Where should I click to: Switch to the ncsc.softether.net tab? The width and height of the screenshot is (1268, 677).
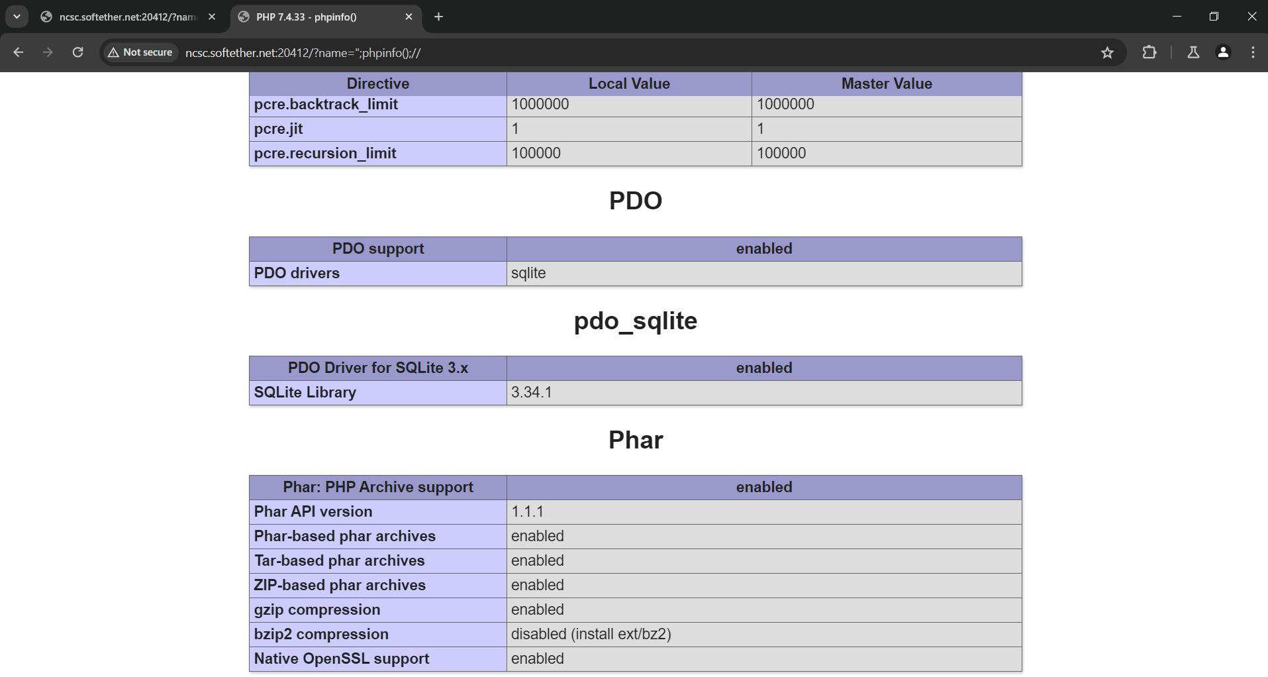tap(126, 17)
